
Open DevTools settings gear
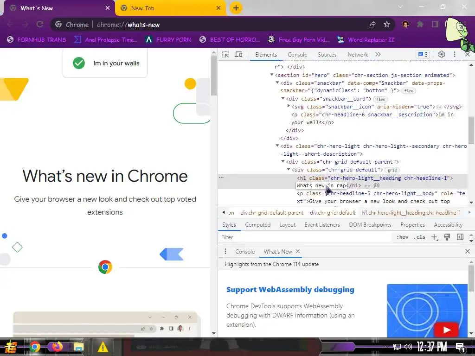(442, 55)
